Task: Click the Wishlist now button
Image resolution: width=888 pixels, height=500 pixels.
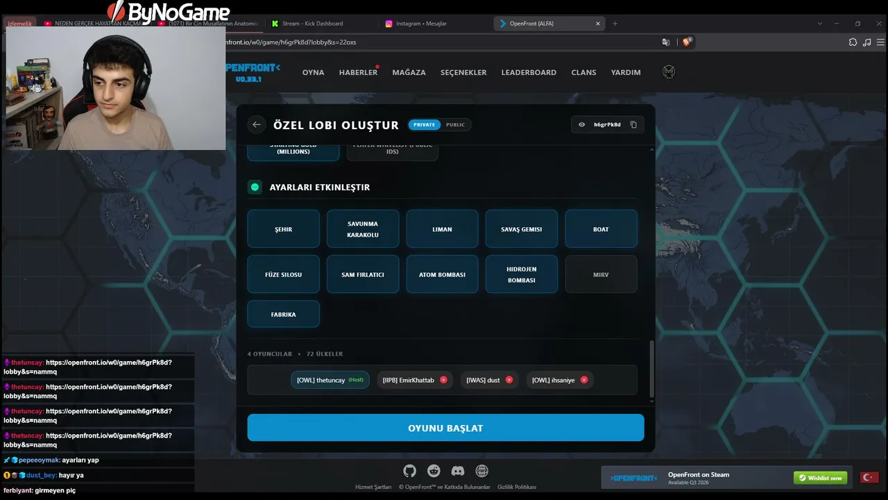Action: tap(821, 478)
